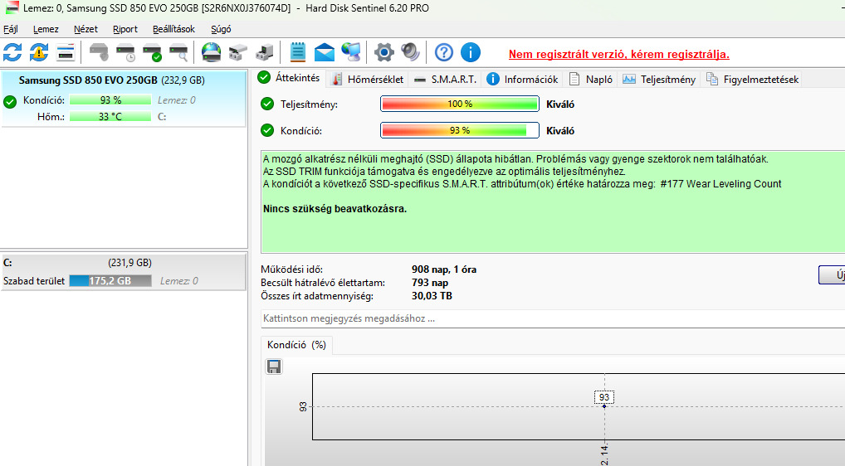The width and height of the screenshot is (845, 466).
Task: Click the disk array icon
Action: pos(237,53)
